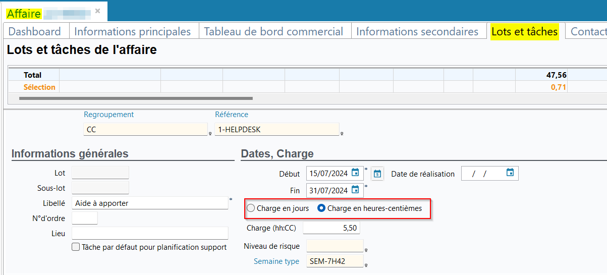Open the Tableau de bord commercial tab

click(273, 31)
